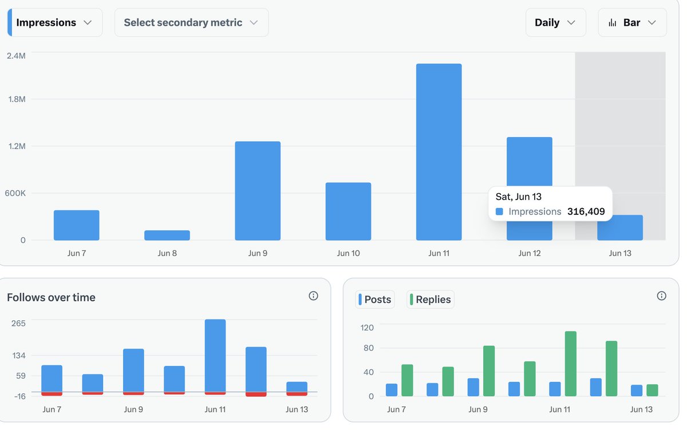
Task: Click the 316,409 tooltip value
Action: pyautogui.click(x=586, y=211)
